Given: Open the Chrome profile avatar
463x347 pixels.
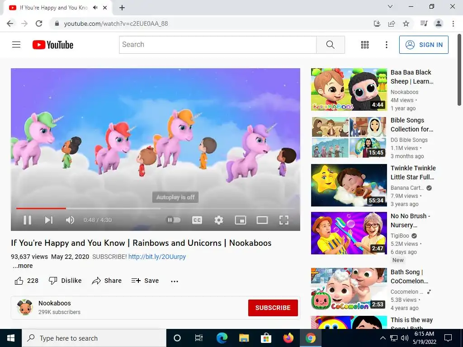Looking at the screenshot, I should (x=439, y=23).
